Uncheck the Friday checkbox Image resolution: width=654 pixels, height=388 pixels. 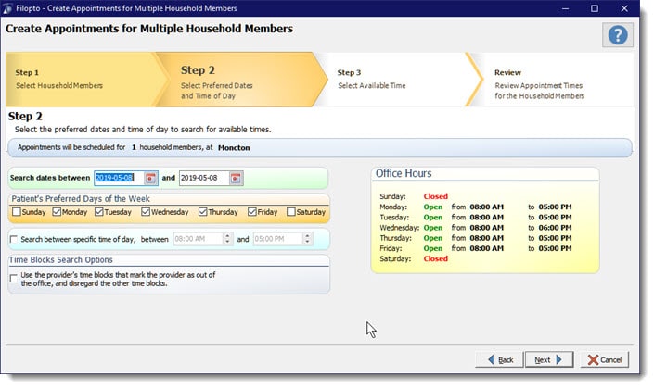(252, 212)
